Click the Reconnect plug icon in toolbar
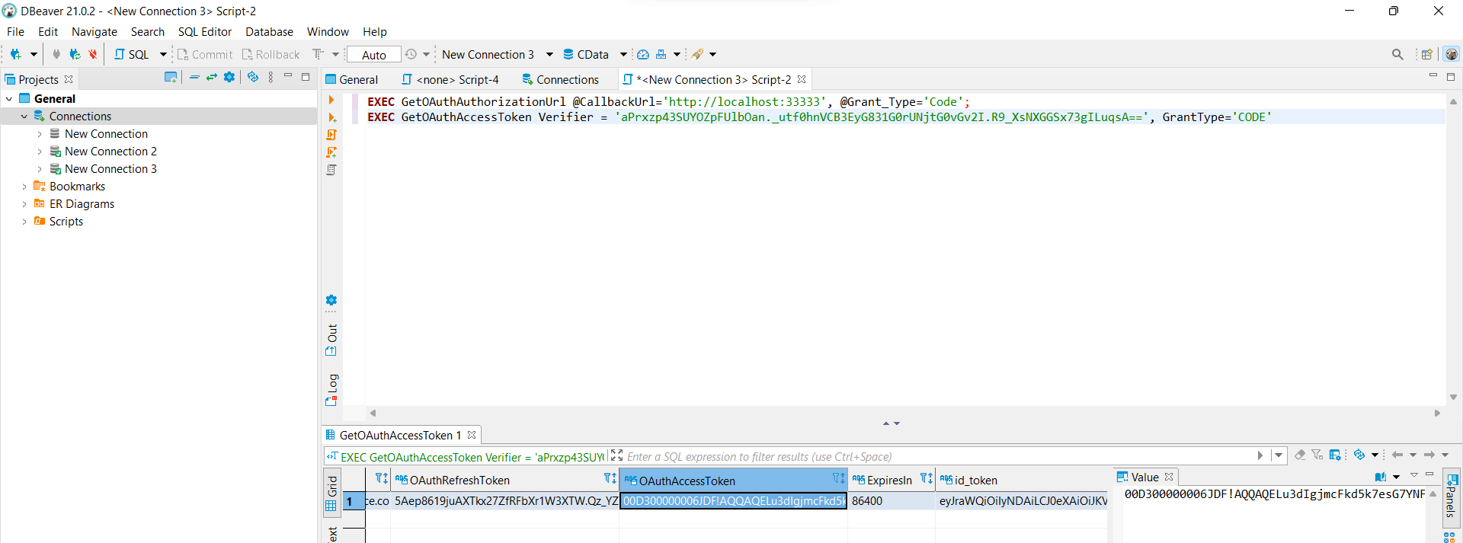This screenshot has height=543, width=1463. 75,54
